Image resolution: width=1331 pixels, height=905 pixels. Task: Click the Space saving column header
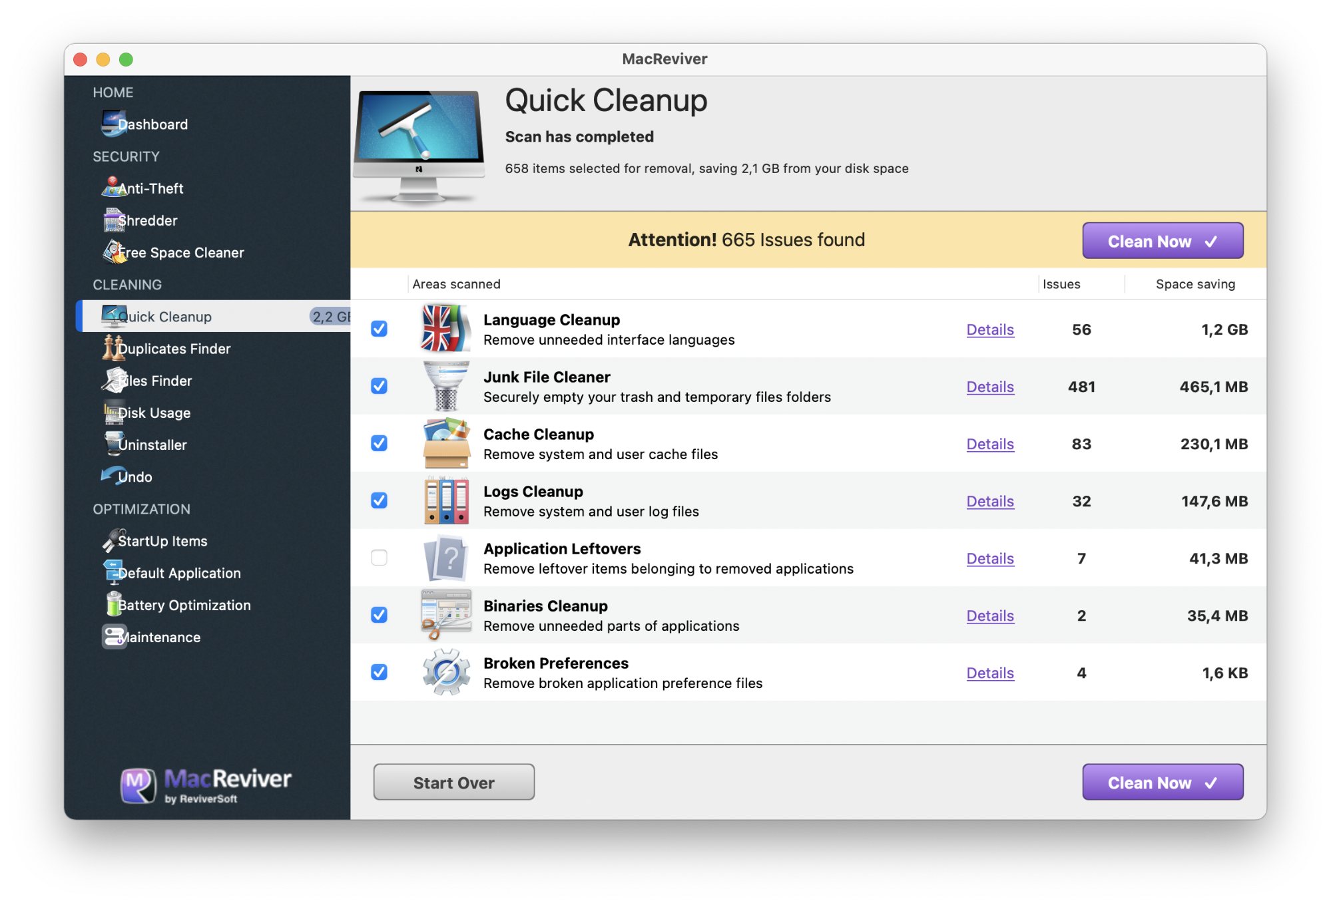point(1195,284)
